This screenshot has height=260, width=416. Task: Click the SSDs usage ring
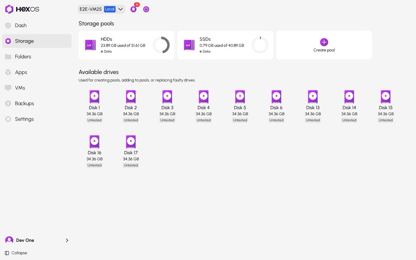coord(260,45)
